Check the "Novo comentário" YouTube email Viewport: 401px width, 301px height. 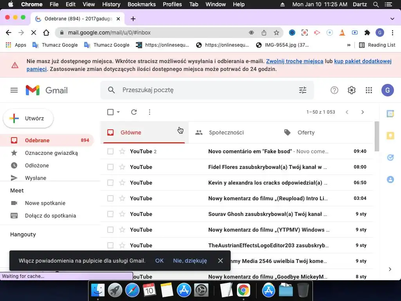(x=110, y=151)
